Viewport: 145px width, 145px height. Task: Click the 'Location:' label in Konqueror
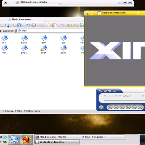tap(9, 31)
